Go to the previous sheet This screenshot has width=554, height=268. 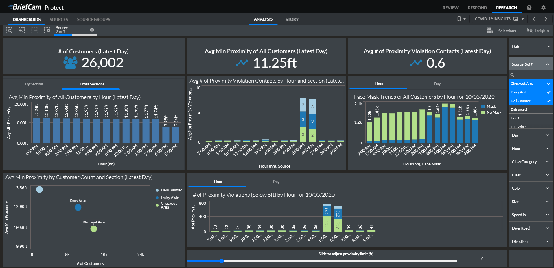point(534,19)
